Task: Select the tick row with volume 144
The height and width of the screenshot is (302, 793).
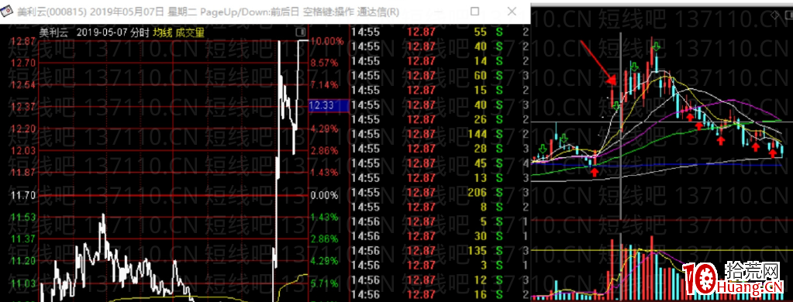Action: coord(440,134)
